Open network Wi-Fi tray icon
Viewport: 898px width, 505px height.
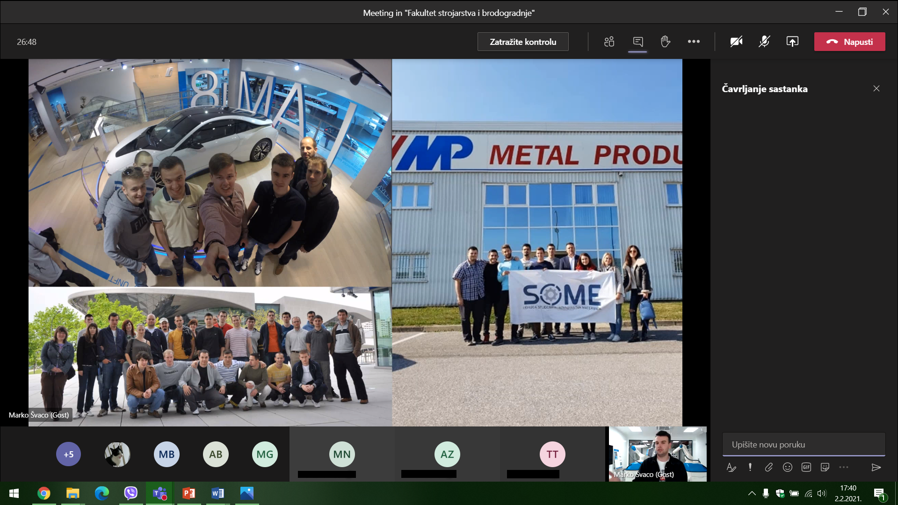coord(808,493)
